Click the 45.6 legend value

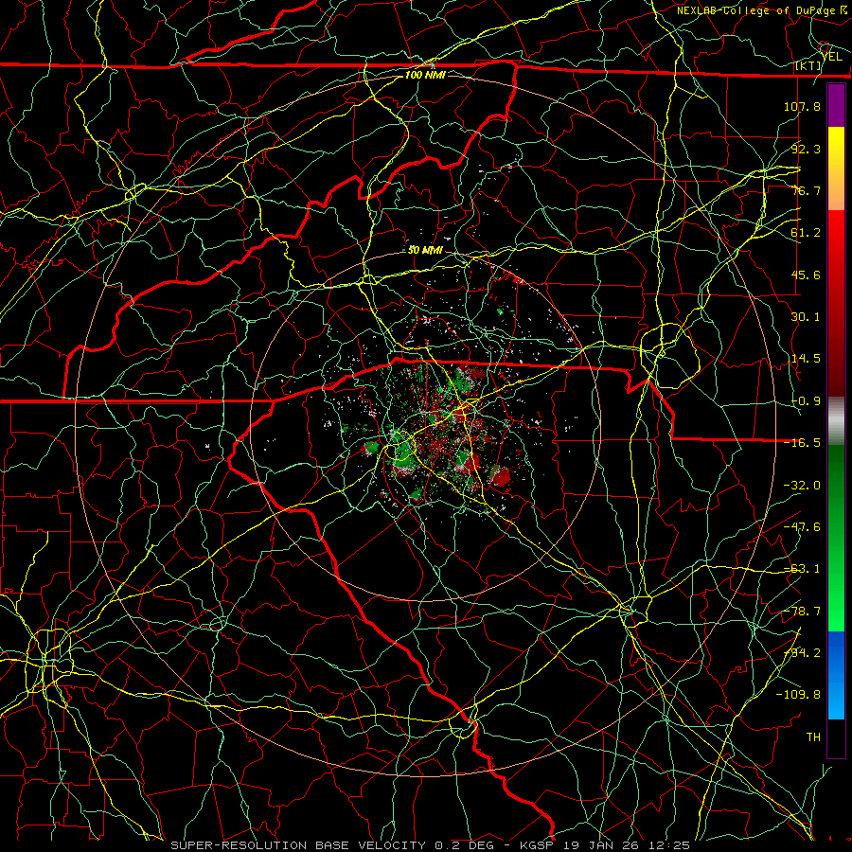pos(806,275)
